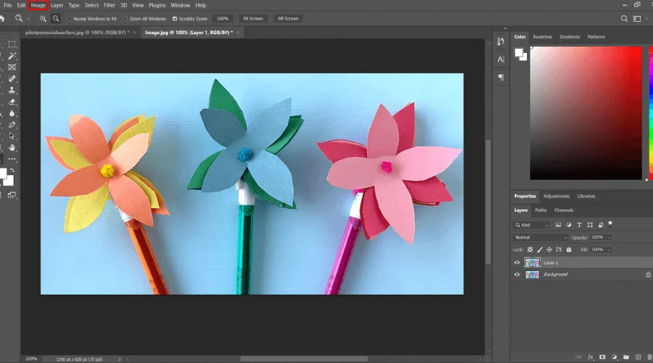
Task: Toggle Lock transparent pixels button
Action: tap(530, 250)
